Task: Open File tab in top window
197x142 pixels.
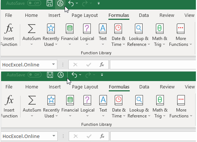Action: pyautogui.click(x=8, y=15)
